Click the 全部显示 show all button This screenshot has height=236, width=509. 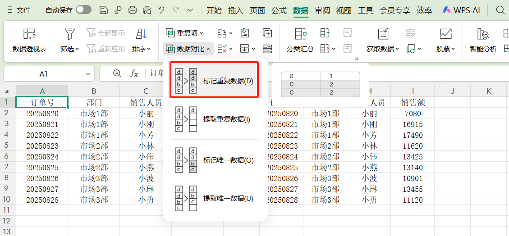pyautogui.click(x=105, y=33)
